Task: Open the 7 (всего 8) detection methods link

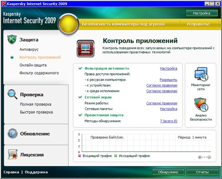Action: [169, 121]
